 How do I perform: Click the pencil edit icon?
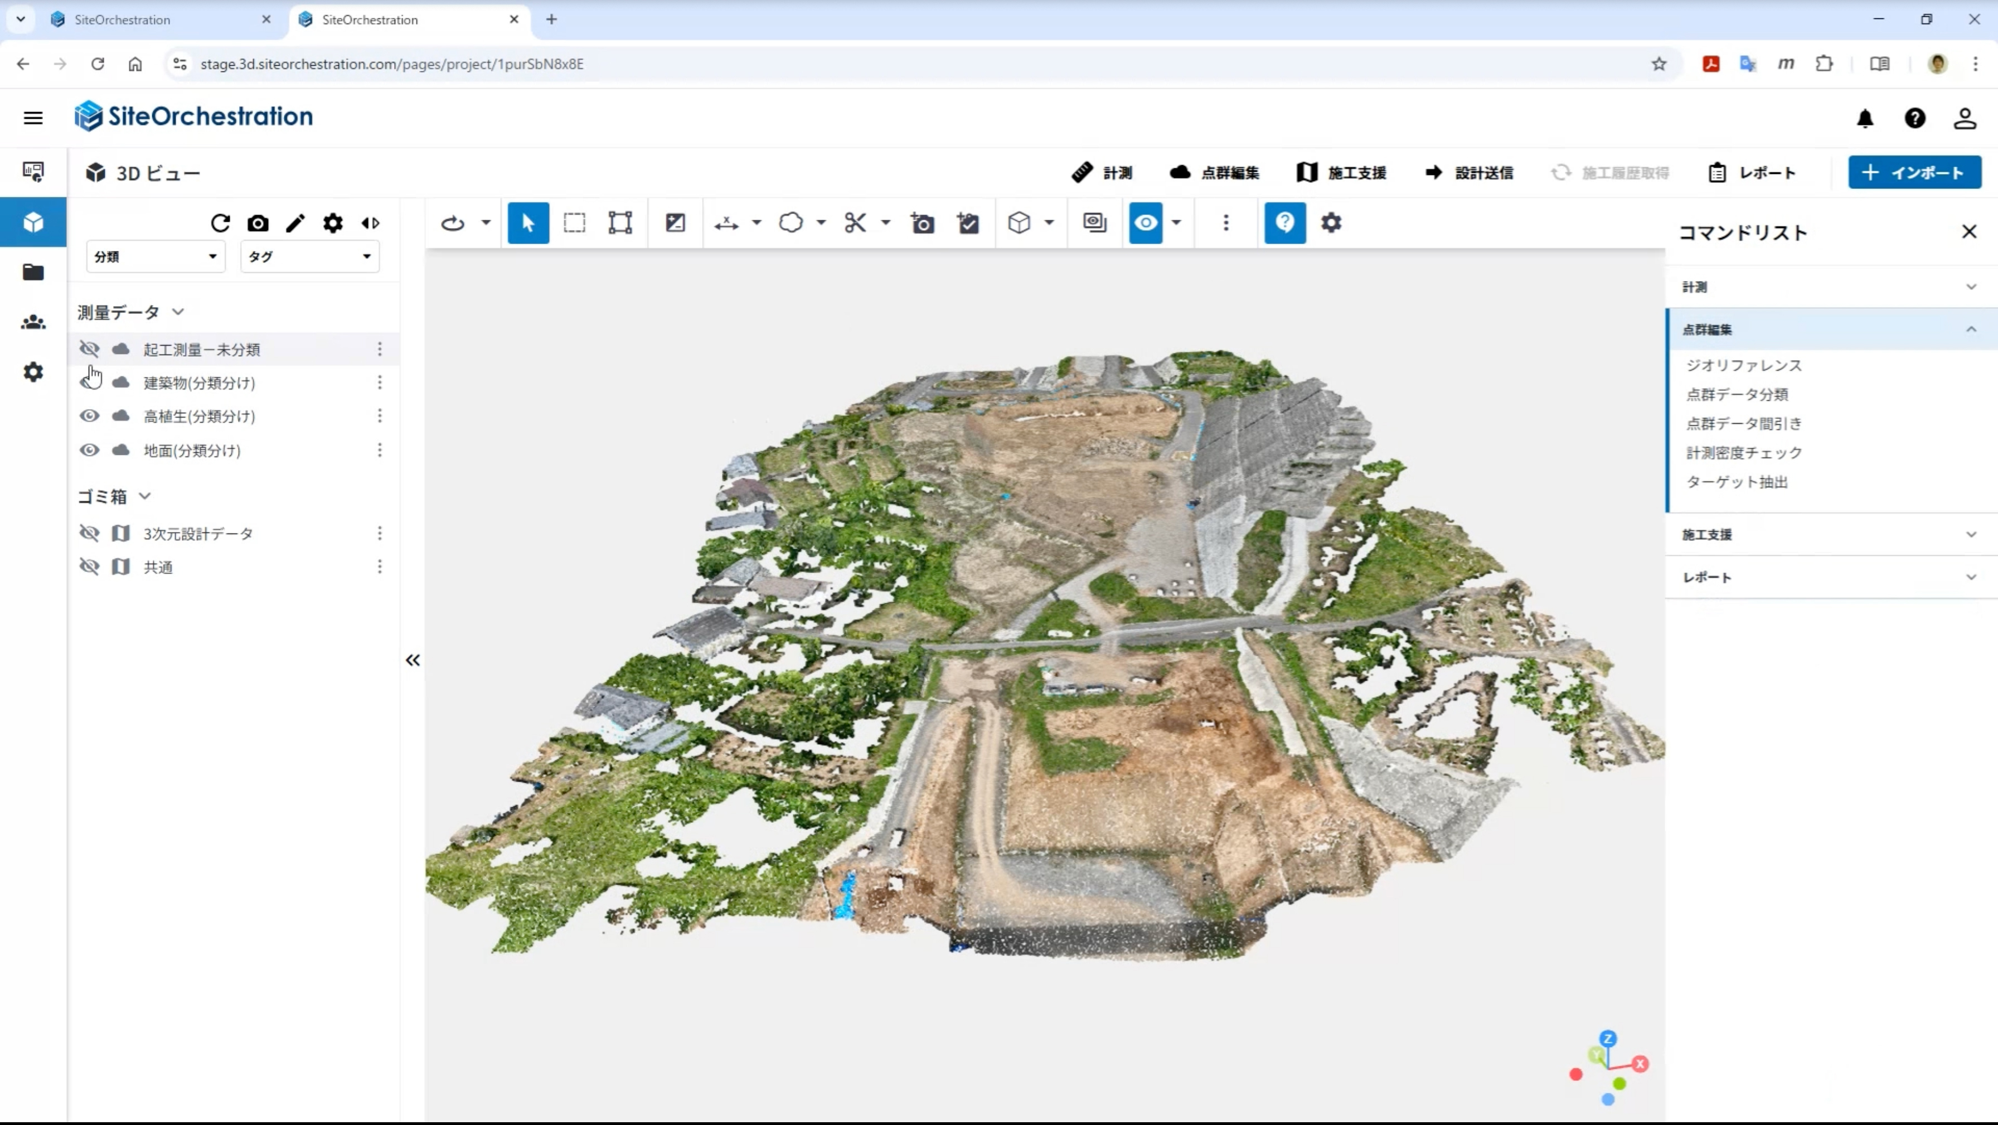coord(295,224)
